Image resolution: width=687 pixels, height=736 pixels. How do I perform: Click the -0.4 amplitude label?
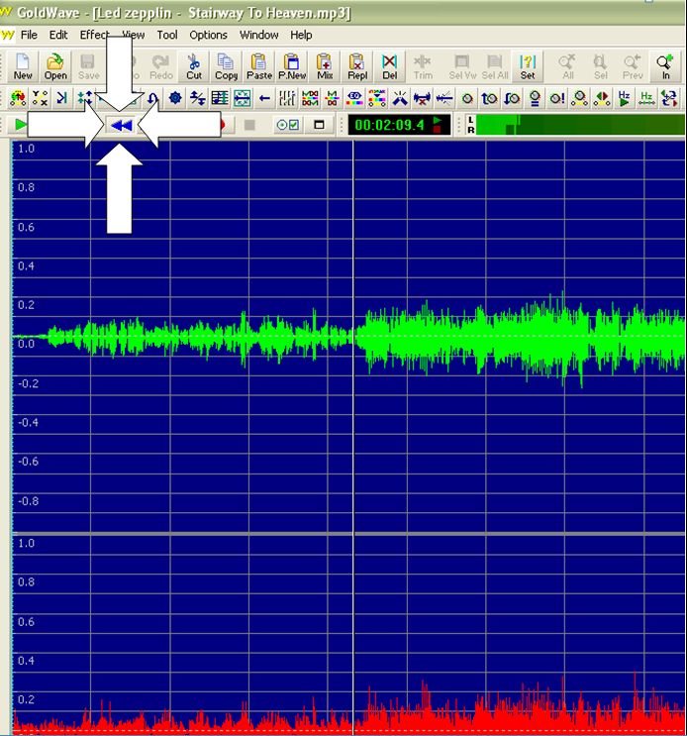pos(28,422)
